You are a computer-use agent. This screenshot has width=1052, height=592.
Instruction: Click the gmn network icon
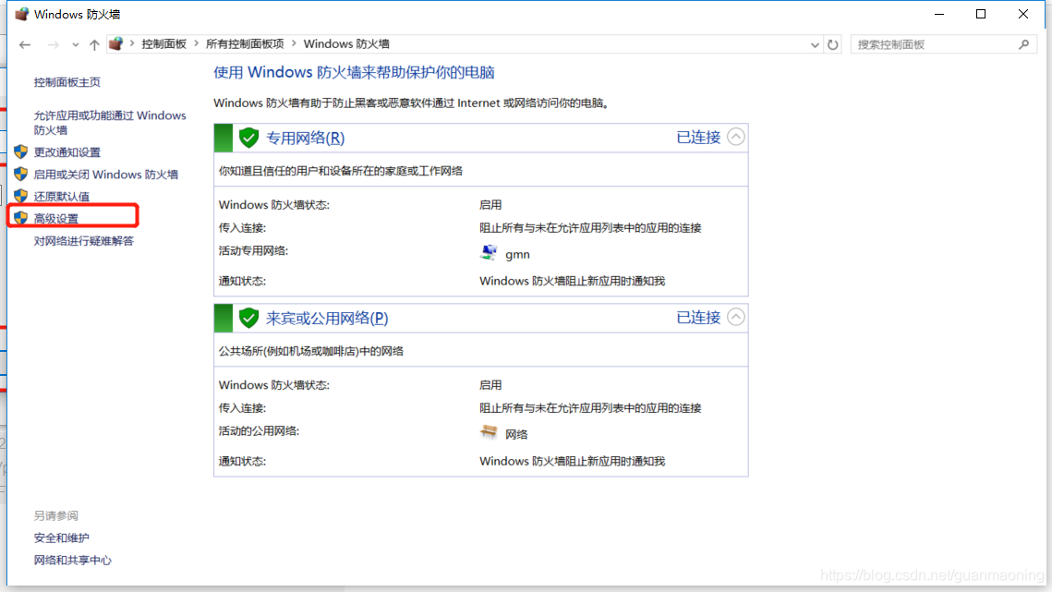coord(490,253)
